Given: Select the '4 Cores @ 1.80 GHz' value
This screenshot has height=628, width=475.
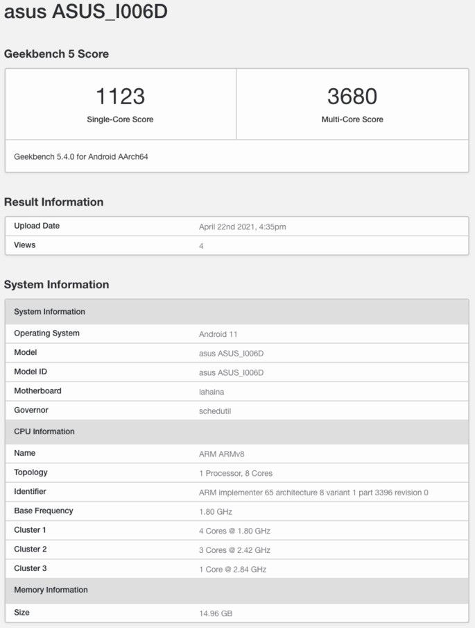Looking at the screenshot, I should pyautogui.click(x=234, y=531).
